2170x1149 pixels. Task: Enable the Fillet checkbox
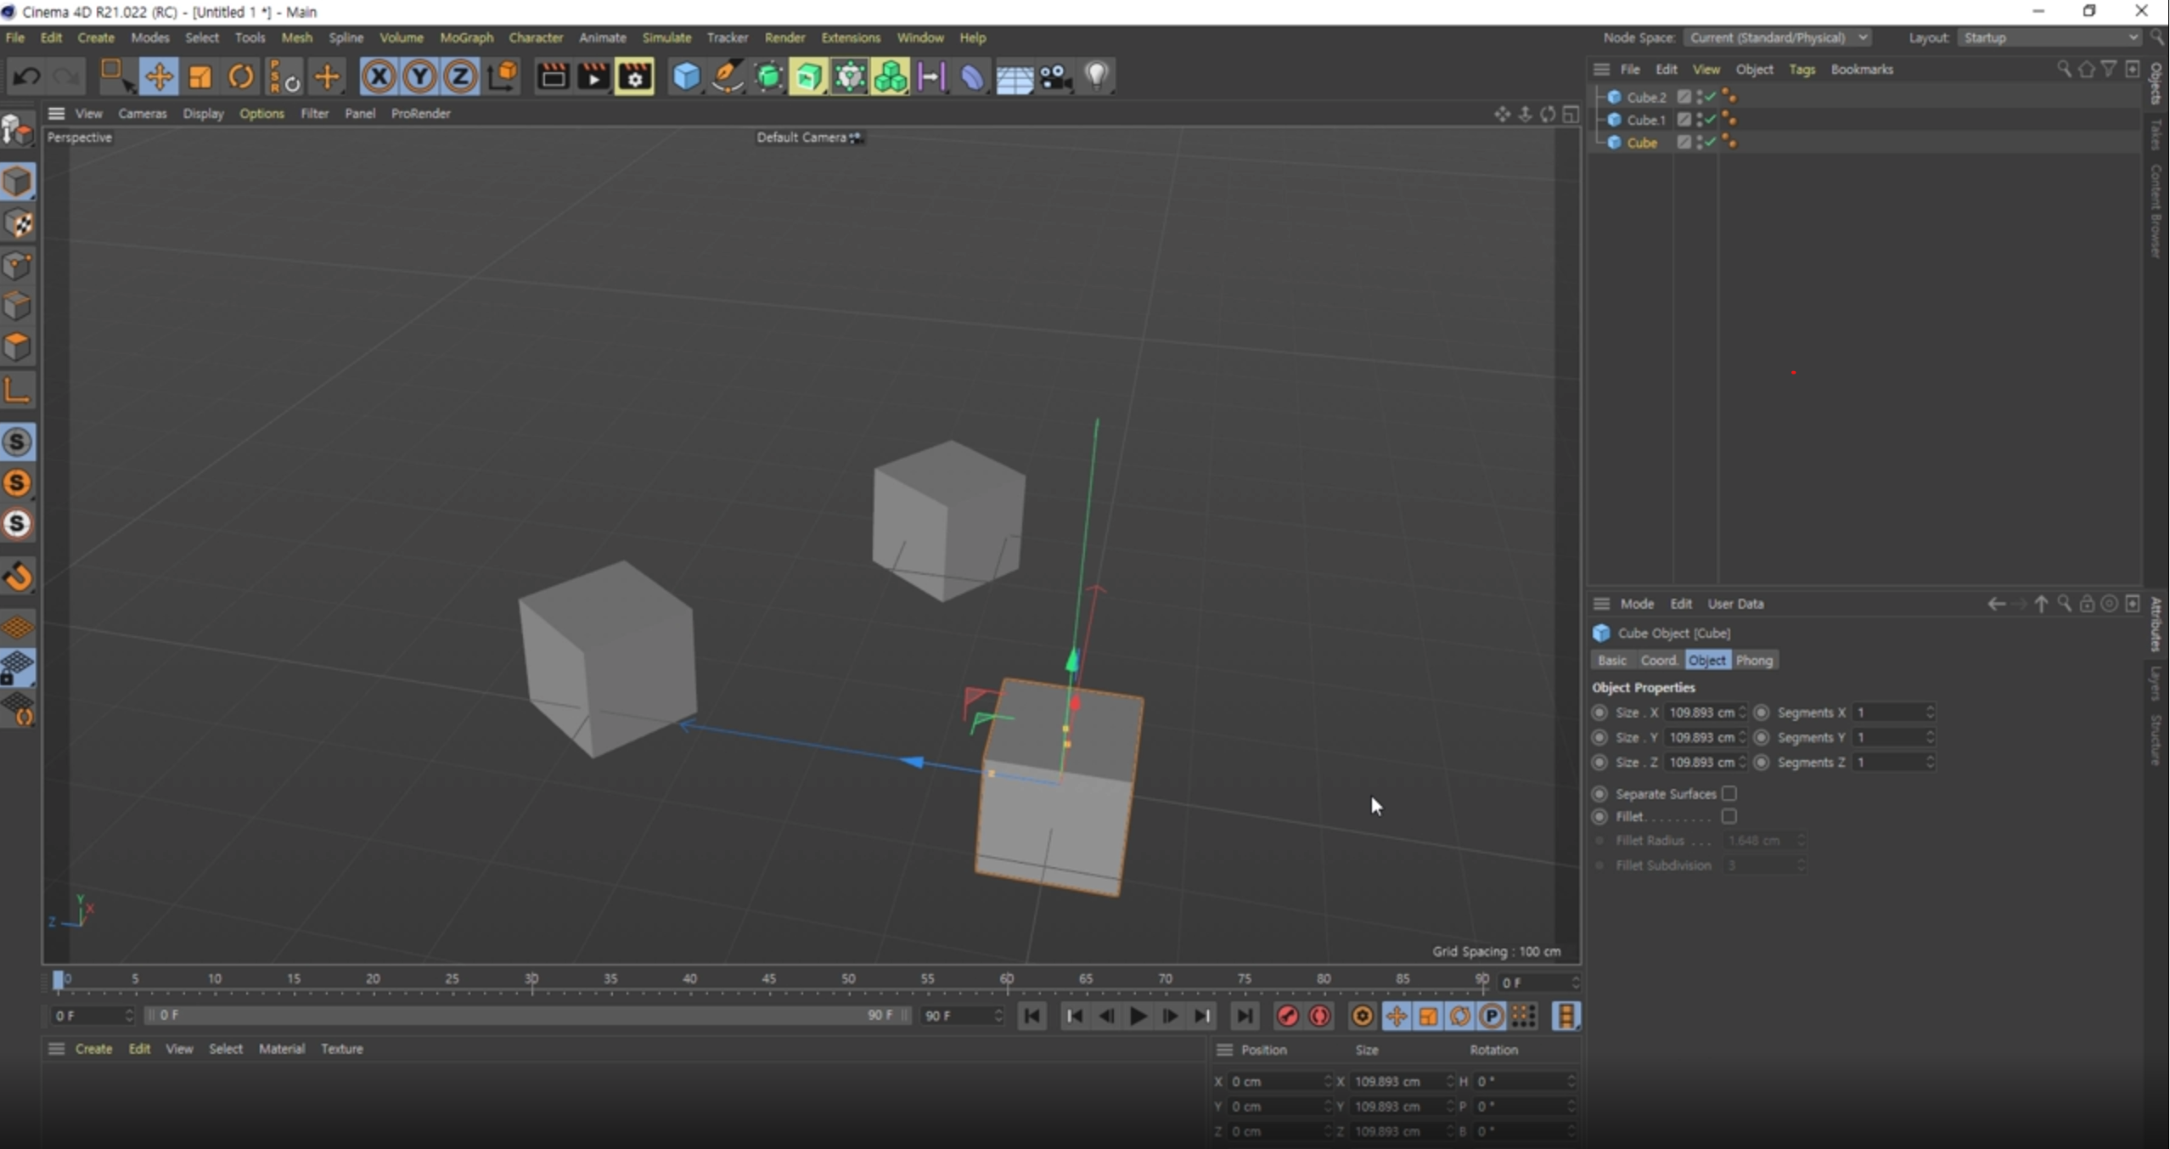[x=1729, y=816]
